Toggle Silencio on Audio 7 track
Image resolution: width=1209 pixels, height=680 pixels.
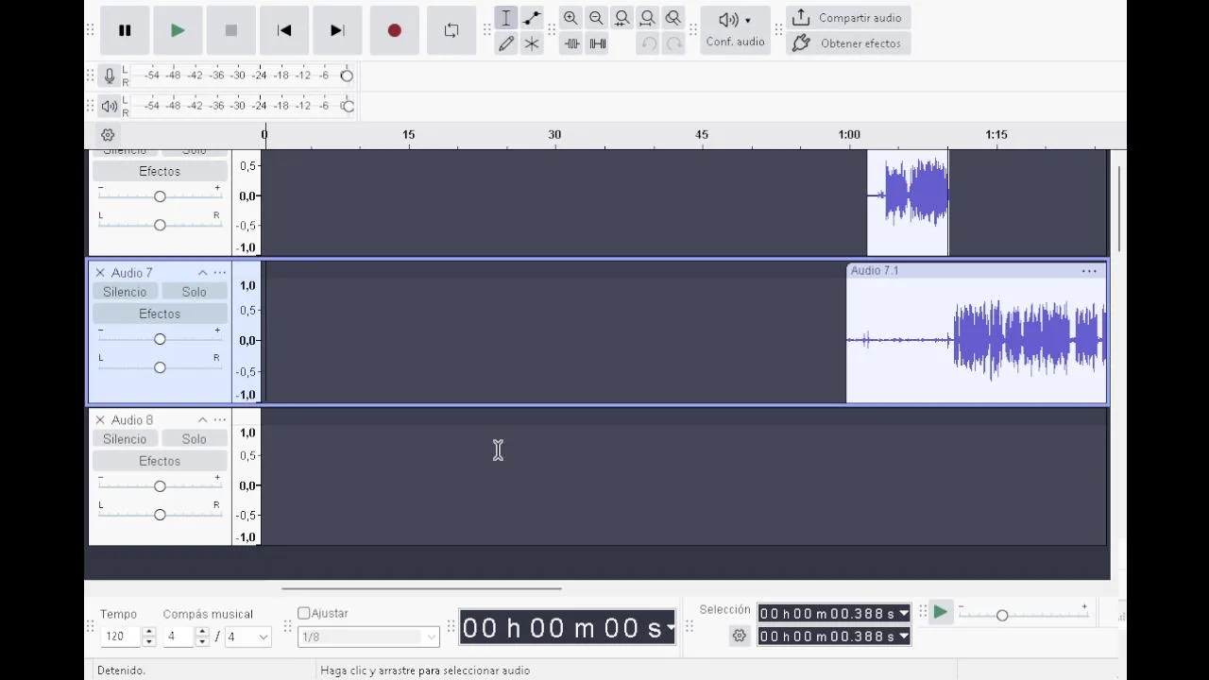tap(125, 292)
